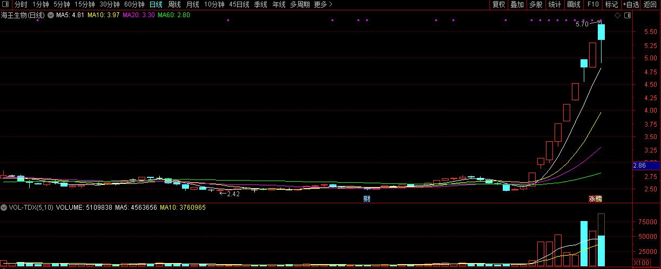Click the 标记 mark button
This screenshot has width=661, height=269.
[x=611, y=4]
